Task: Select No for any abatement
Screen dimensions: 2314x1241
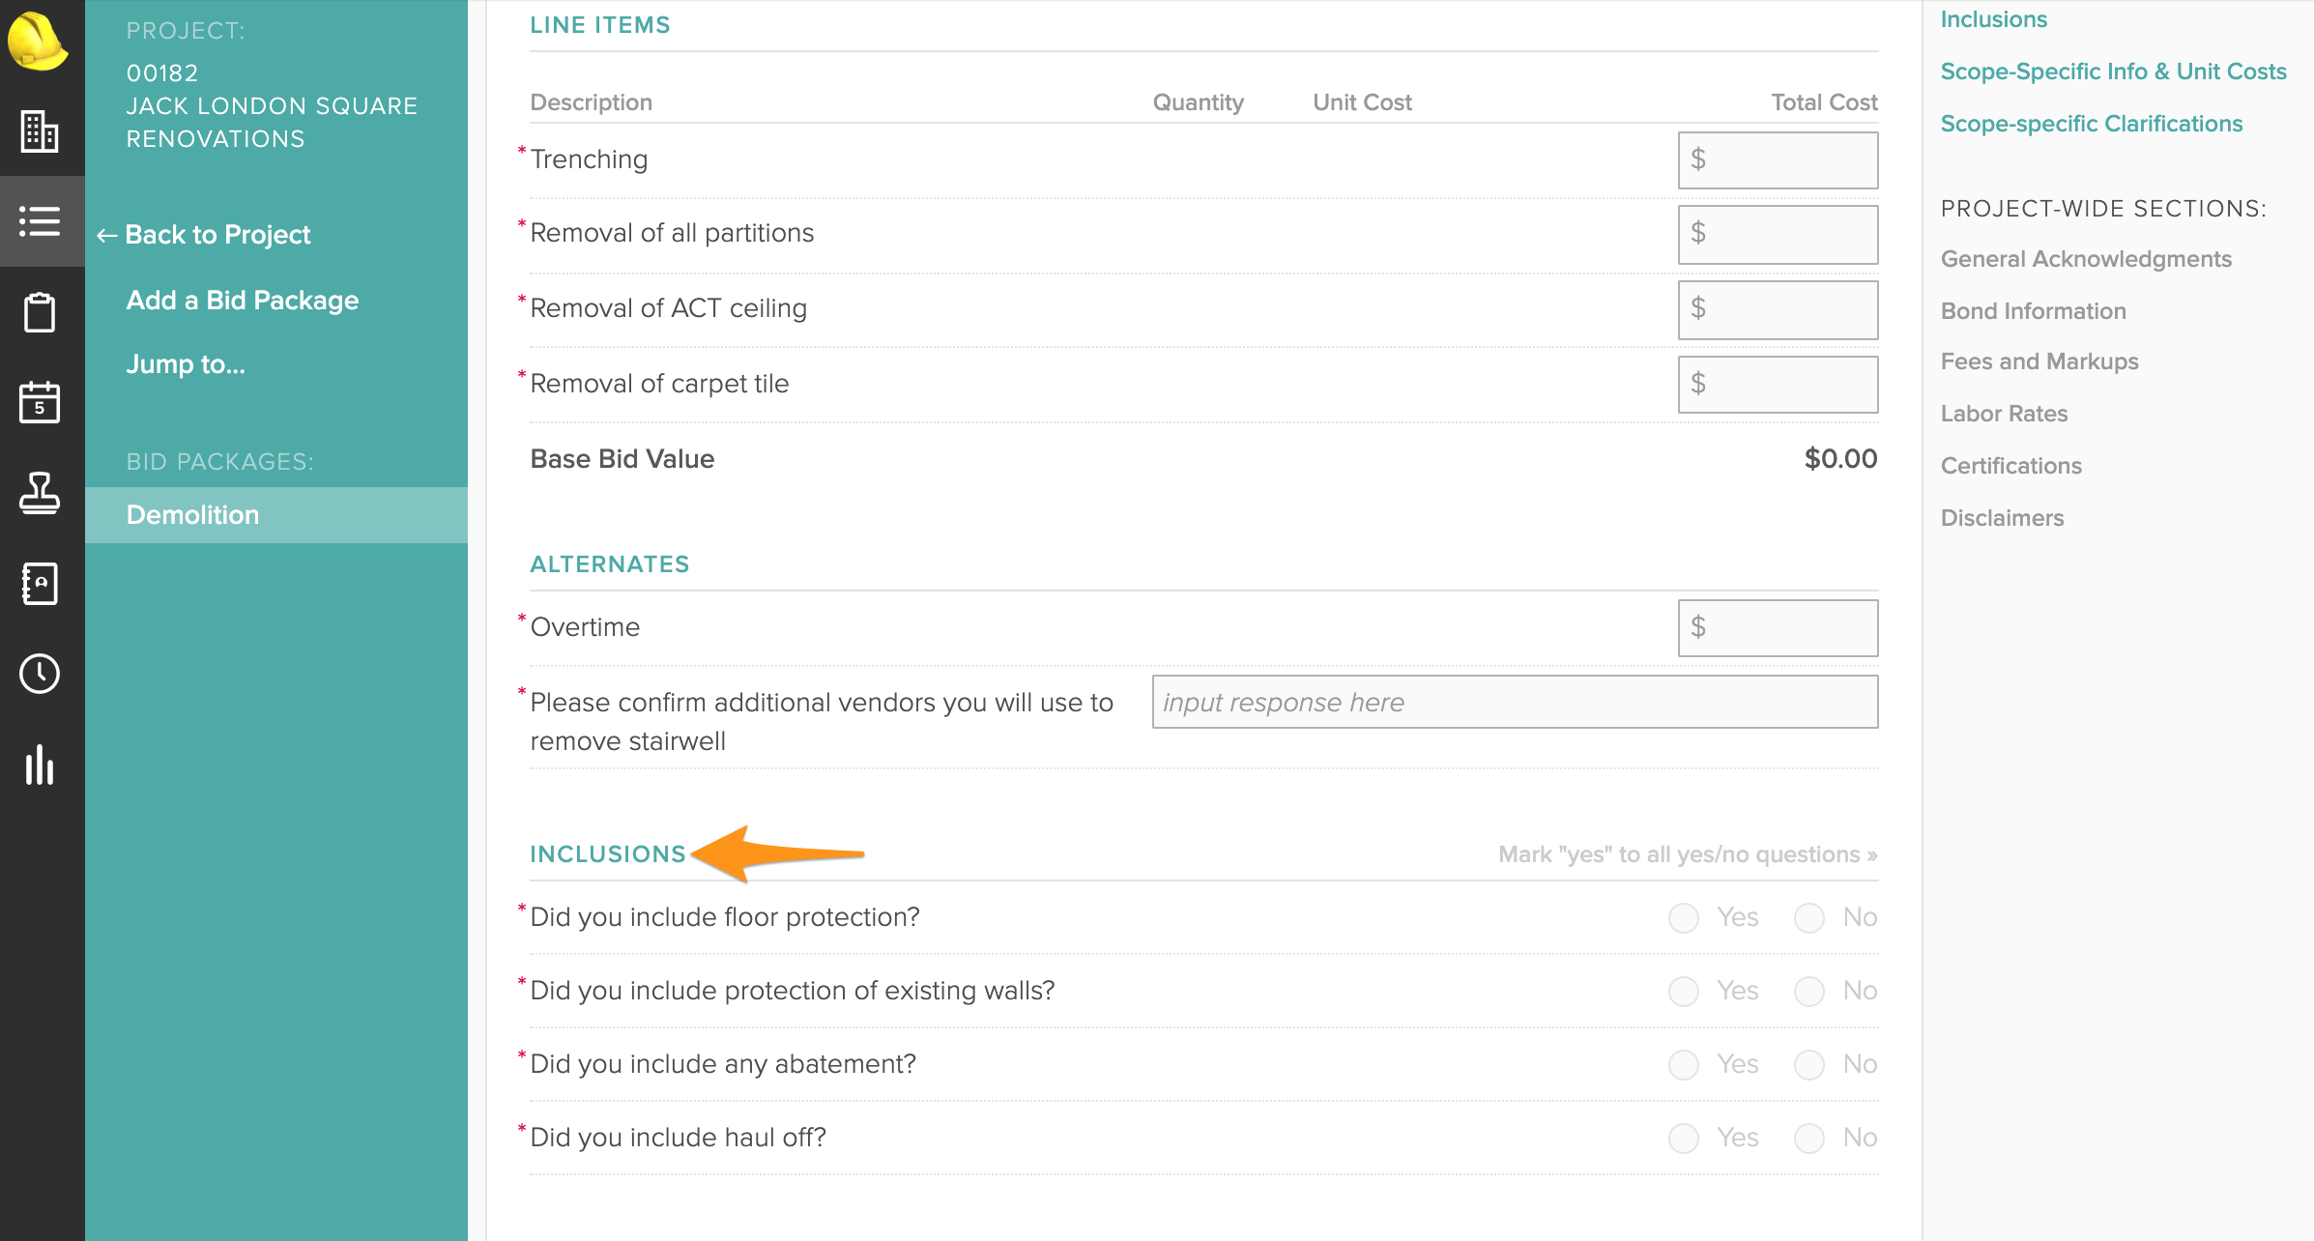Action: [x=1809, y=1064]
